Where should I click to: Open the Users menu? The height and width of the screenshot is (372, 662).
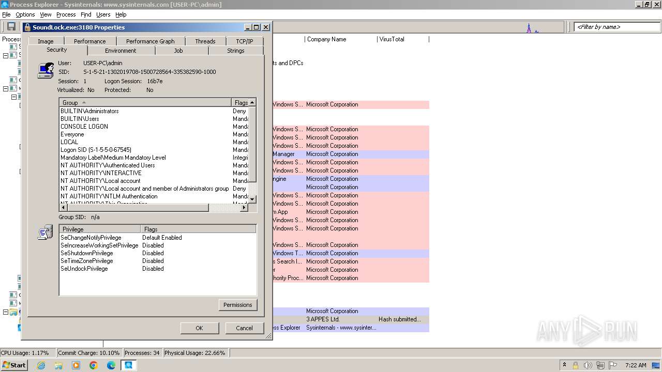pyautogui.click(x=103, y=14)
